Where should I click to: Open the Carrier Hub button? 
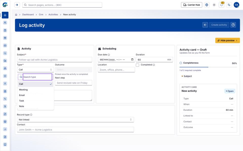tap(192, 5)
